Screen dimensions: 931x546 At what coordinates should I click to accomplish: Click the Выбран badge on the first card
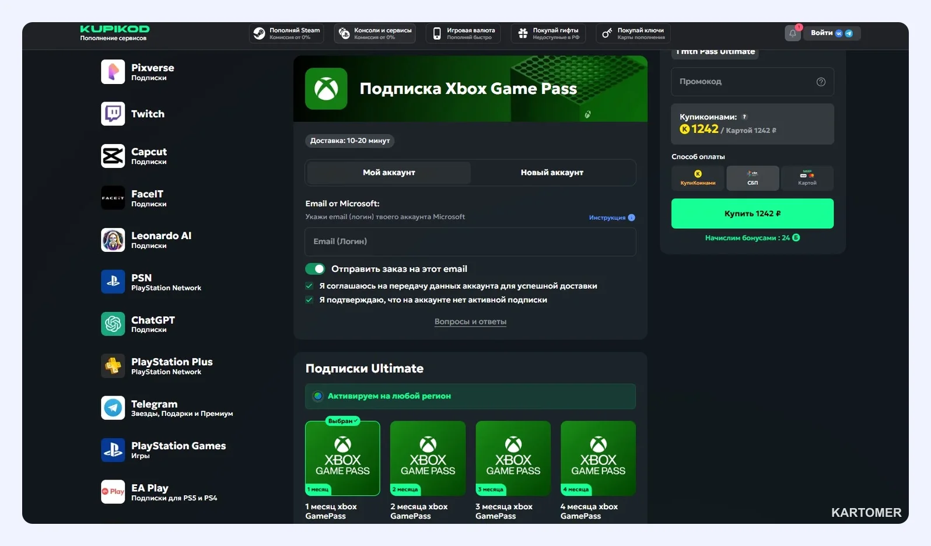[x=343, y=421]
